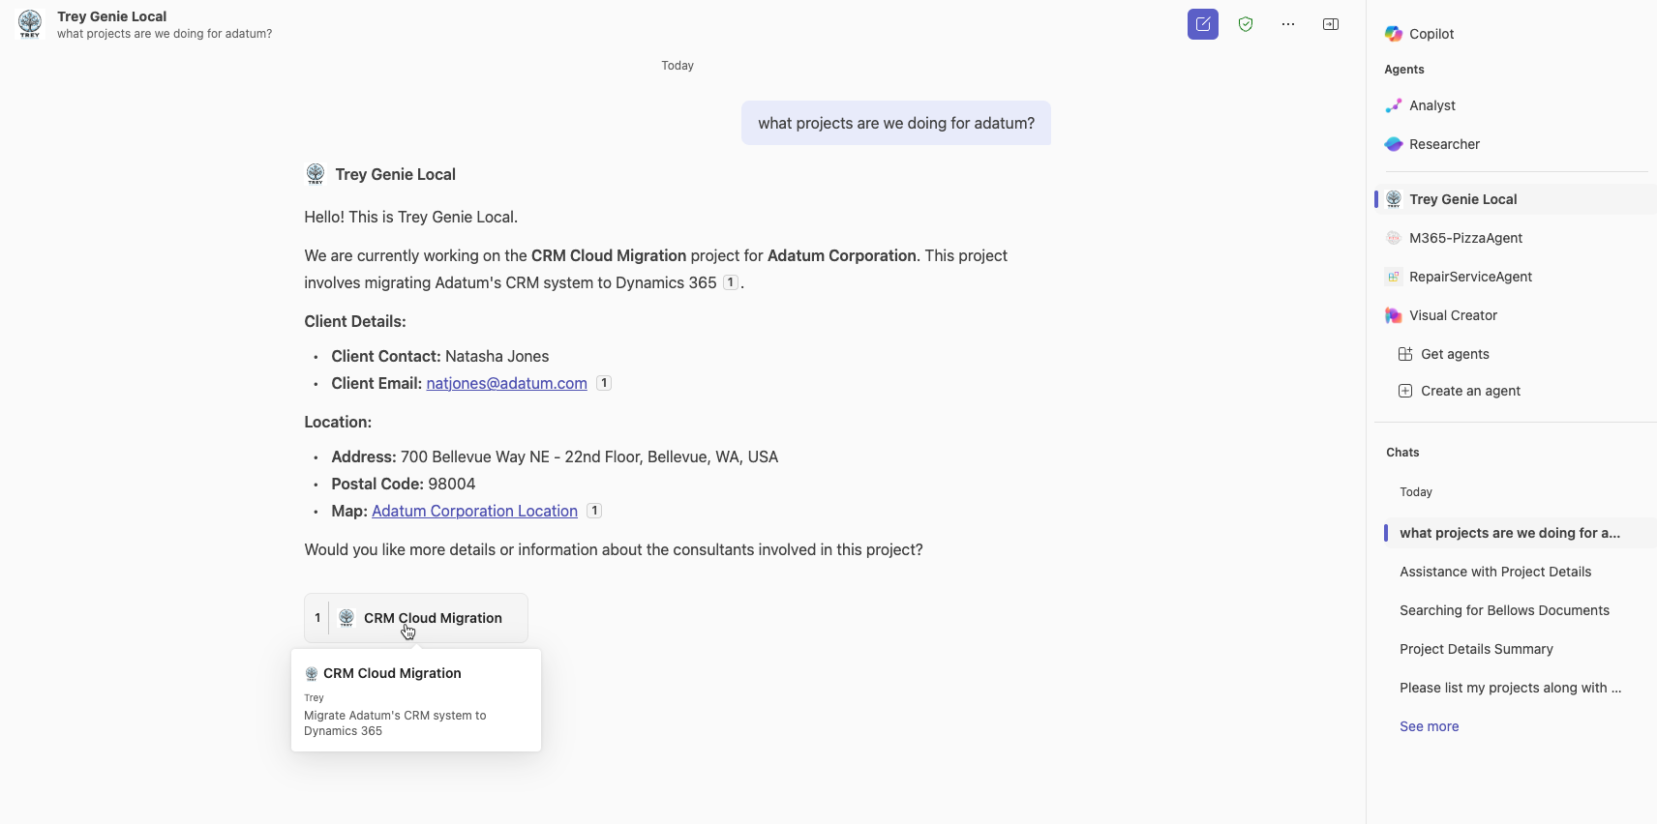The height and width of the screenshot is (824, 1657).
Task: Click the M365-PizzaAgent icon
Action: (x=1394, y=238)
